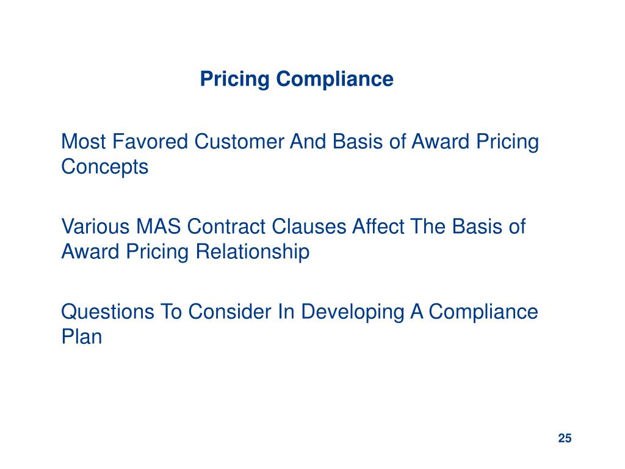Viewport: 625px width, 469px height.
Task: Click the word Concepts
Action: (104, 167)
